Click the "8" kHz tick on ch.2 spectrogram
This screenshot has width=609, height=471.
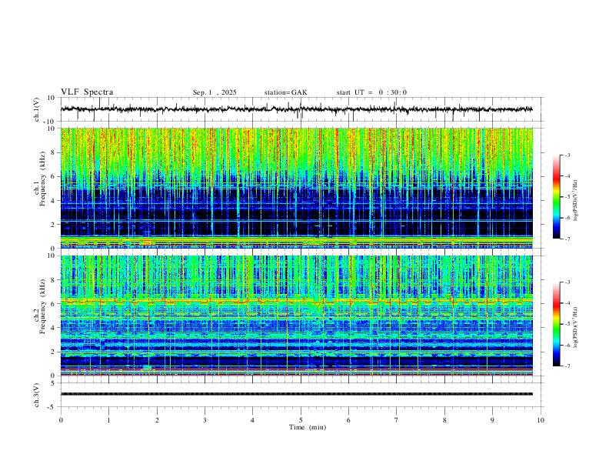tap(53, 280)
